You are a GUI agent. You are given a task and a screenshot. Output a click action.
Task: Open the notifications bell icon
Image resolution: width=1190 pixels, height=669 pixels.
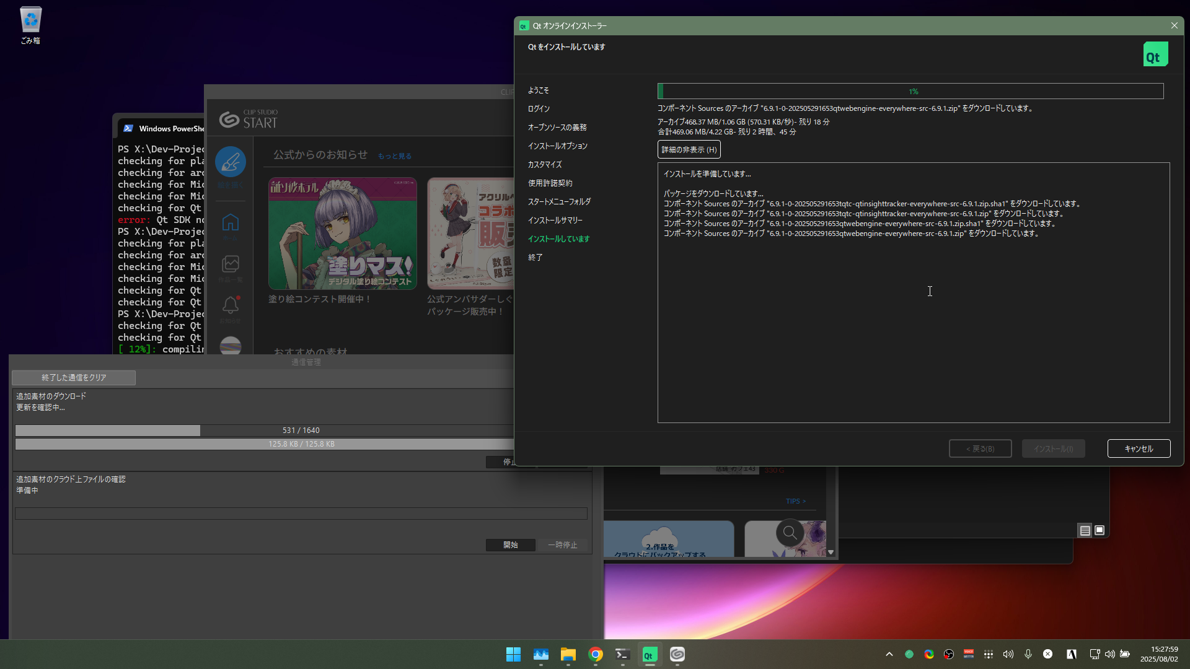click(231, 305)
